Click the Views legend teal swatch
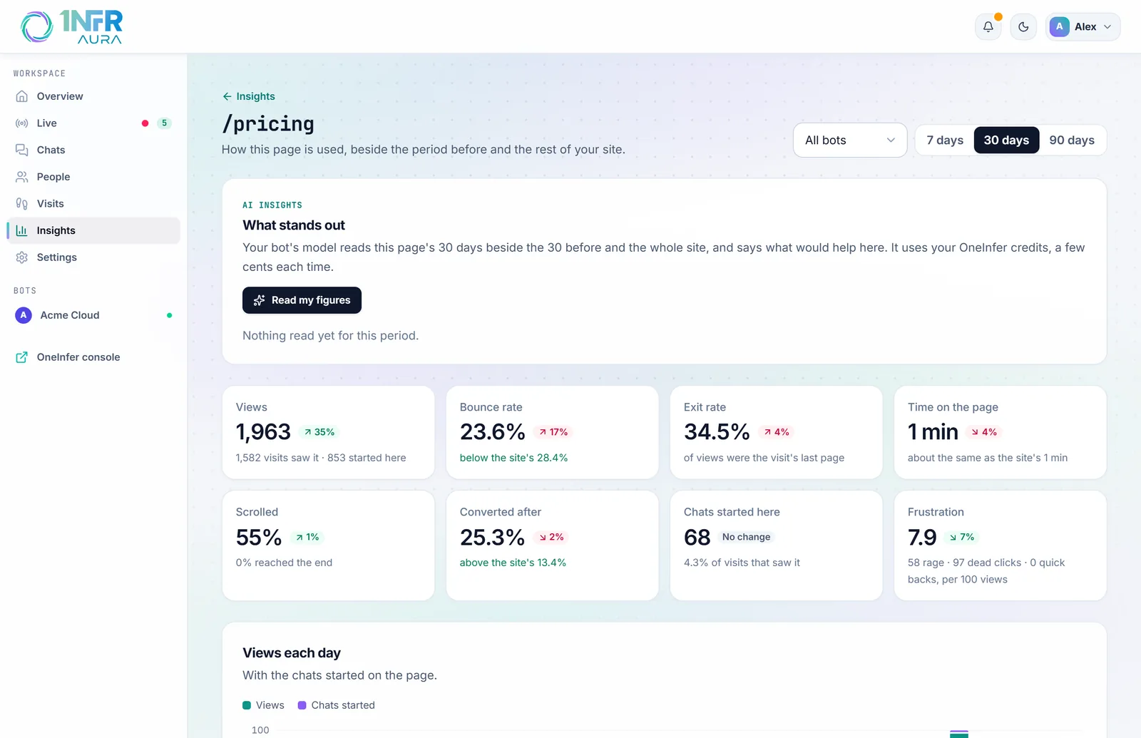Image resolution: width=1141 pixels, height=738 pixels. [247, 705]
